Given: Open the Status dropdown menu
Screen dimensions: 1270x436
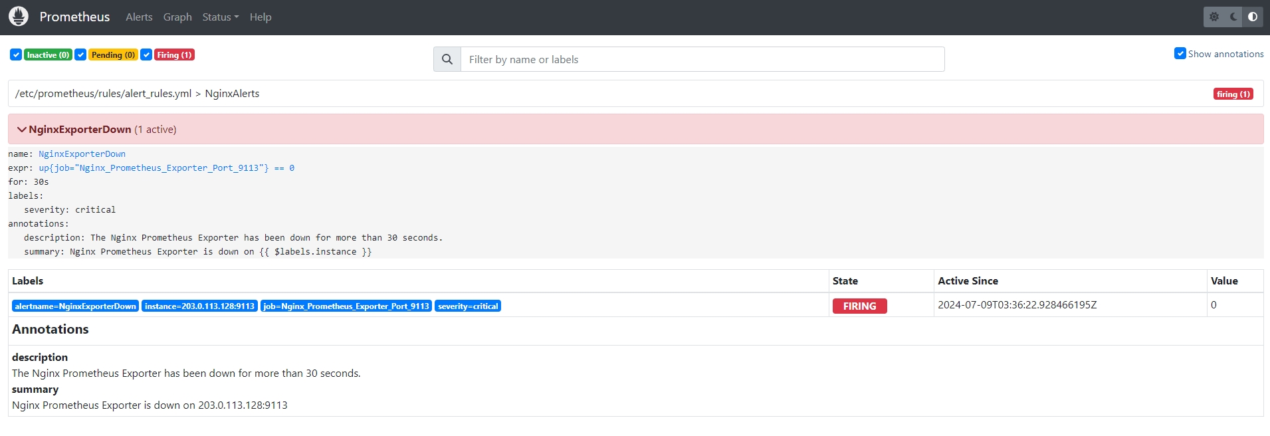Looking at the screenshot, I should tap(220, 17).
